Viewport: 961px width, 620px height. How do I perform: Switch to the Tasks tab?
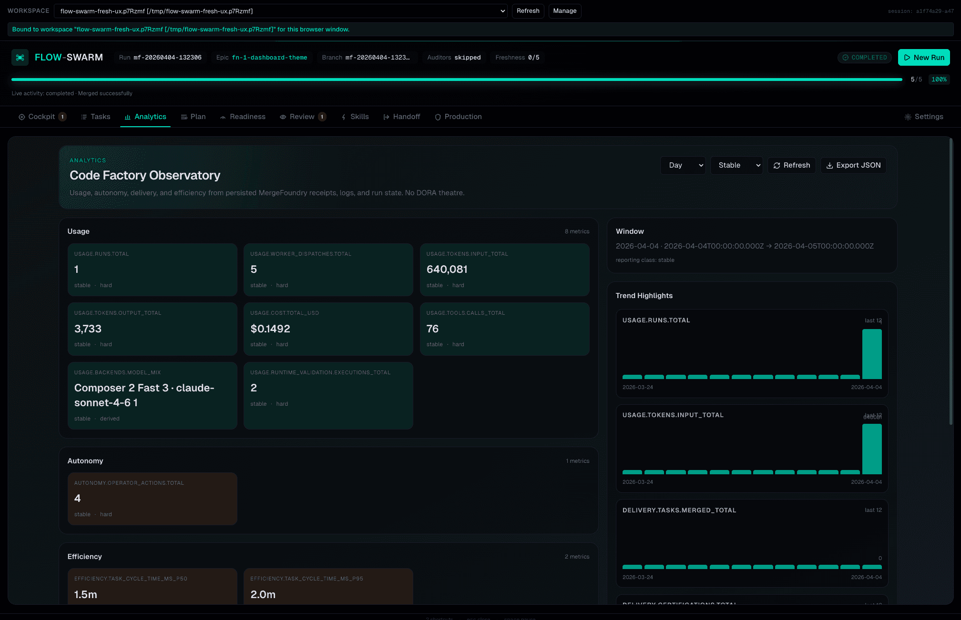point(95,117)
